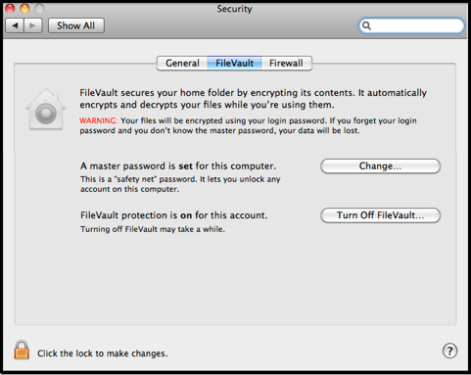Screen dimensions: 471x375
Task: Click the 'Click the lock to make changes' text
Action: coord(103,353)
